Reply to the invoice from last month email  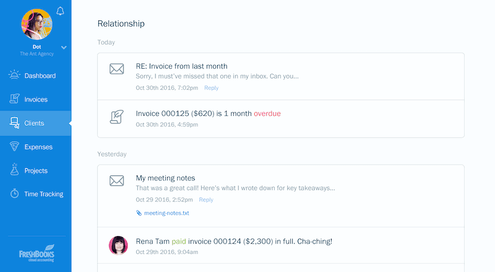click(x=211, y=88)
